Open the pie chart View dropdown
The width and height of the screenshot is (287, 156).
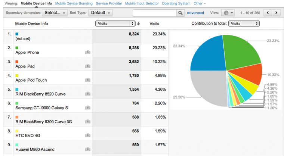(228, 13)
